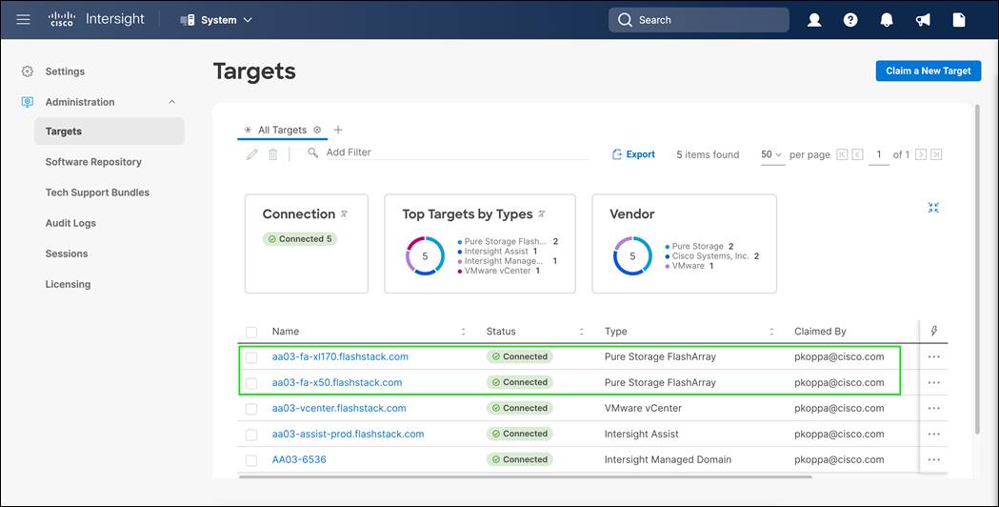
Task: Select the All Targets tab
Action: [282, 130]
